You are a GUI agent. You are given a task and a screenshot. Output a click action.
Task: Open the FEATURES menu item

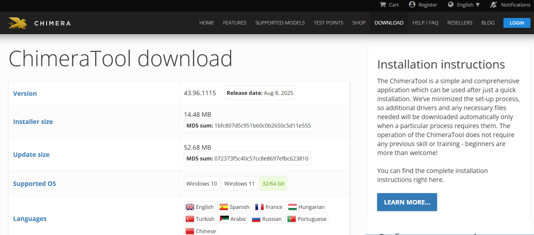tap(234, 23)
